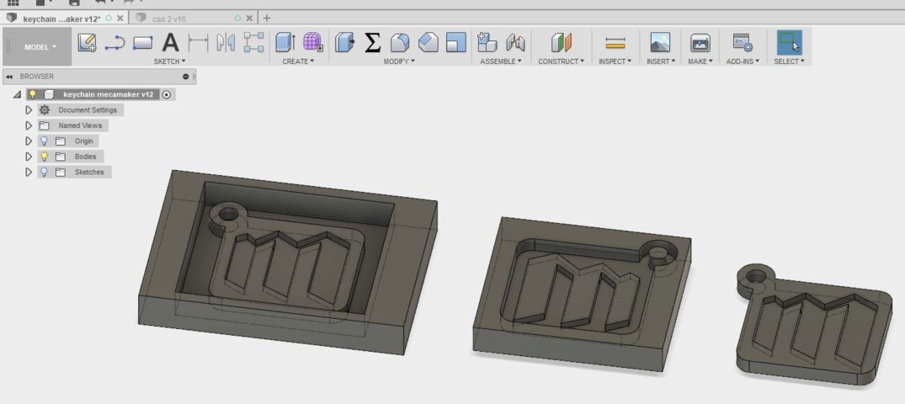Open Change Parameters sigma icon
Image resolution: width=905 pixels, height=404 pixels.
[x=373, y=42]
